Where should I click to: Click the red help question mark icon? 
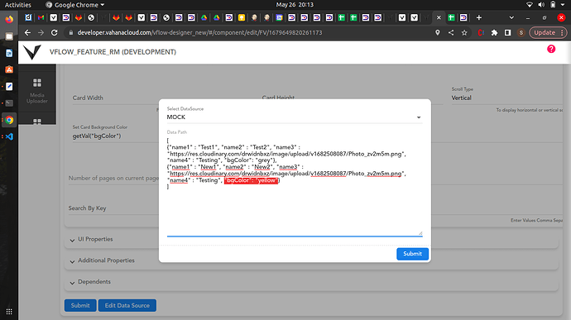coord(551,49)
